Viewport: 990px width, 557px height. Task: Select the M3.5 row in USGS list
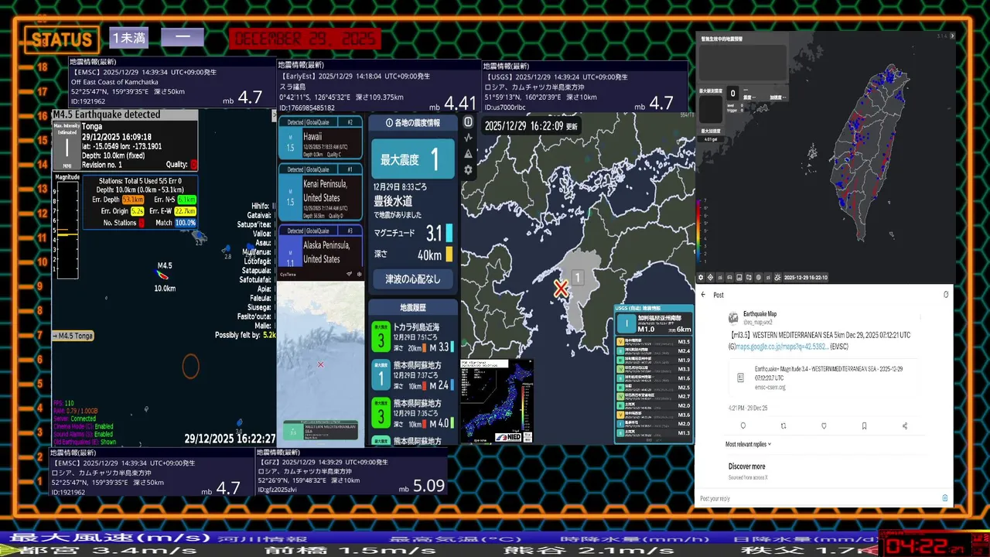pos(653,342)
